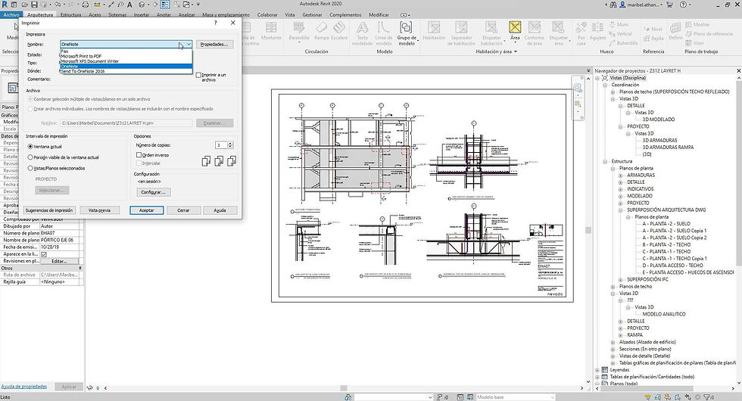Click the Cerrar button in Imprimir dialog
742x401 pixels.
[183, 210]
